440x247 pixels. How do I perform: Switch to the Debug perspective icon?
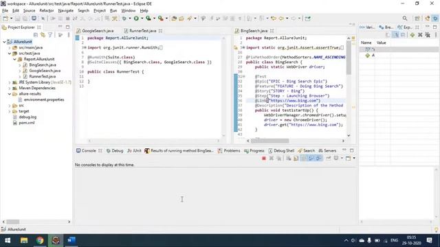[x=435, y=19]
